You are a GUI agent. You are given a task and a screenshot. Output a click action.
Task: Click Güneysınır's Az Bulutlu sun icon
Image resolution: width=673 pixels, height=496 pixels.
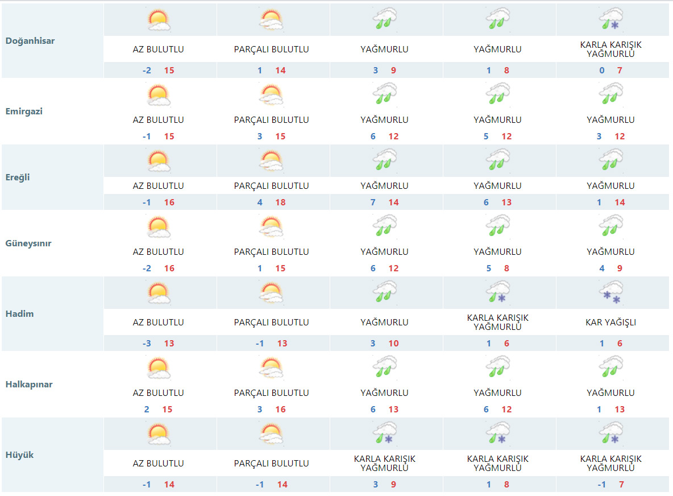point(159,227)
